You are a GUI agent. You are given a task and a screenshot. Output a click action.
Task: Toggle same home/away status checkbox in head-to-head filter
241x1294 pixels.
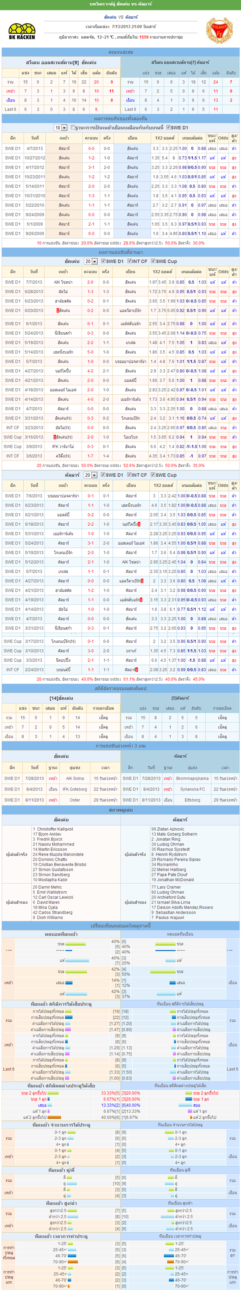[x=73, y=128]
